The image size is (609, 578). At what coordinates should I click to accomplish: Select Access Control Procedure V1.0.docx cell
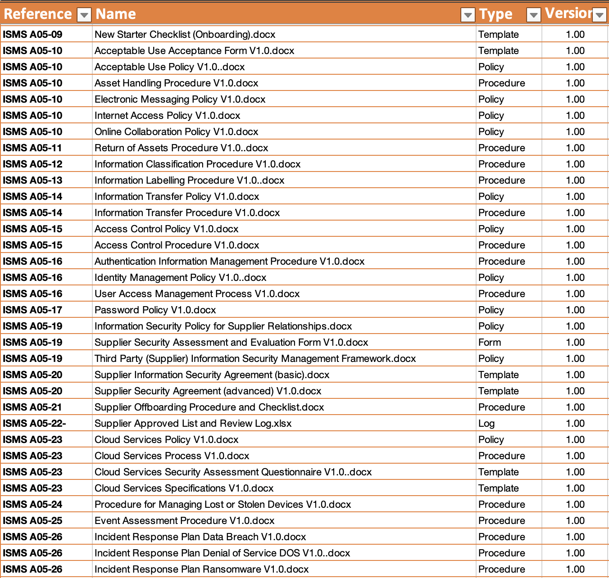284,245
